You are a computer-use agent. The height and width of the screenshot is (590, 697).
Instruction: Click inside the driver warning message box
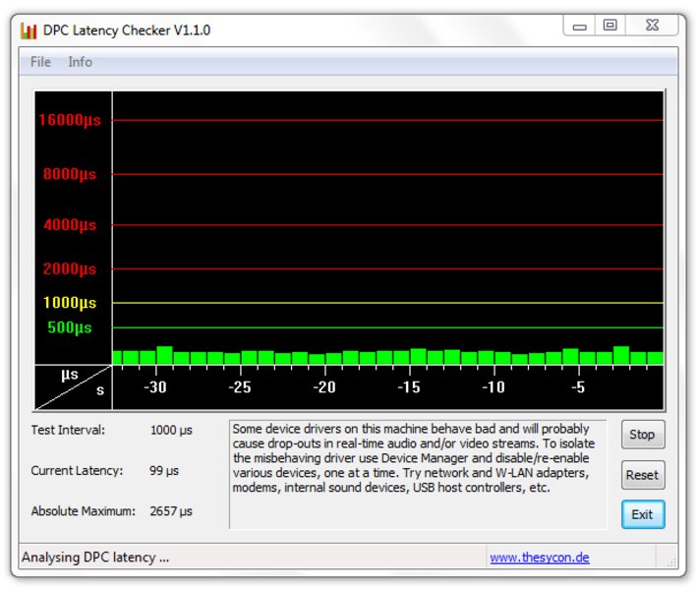[x=417, y=474]
